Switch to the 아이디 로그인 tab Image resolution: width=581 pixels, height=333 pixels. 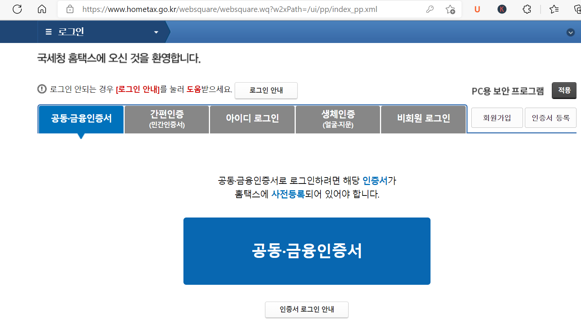[252, 119]
